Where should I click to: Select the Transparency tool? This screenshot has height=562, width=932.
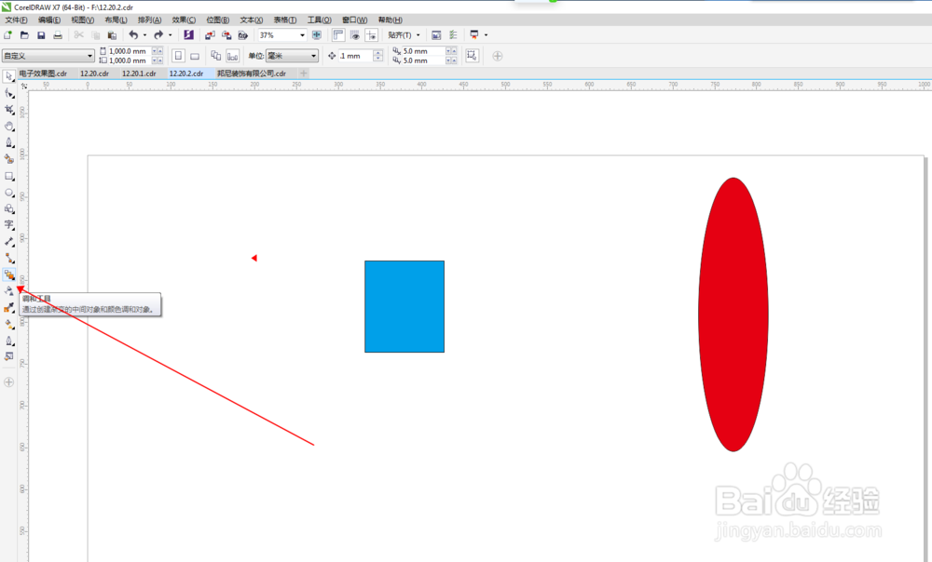[9, 291]
